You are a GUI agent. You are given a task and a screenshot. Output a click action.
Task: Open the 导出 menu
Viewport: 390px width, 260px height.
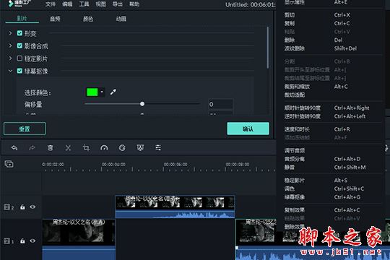(118, 4)
